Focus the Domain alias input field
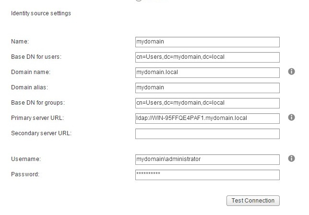309x215 pixels. [x=207, y=88]
